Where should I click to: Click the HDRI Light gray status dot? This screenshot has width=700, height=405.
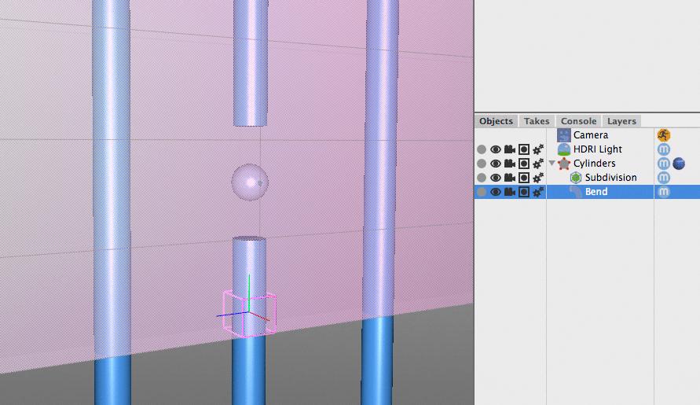pyautogui.click(x=482, y=149)
